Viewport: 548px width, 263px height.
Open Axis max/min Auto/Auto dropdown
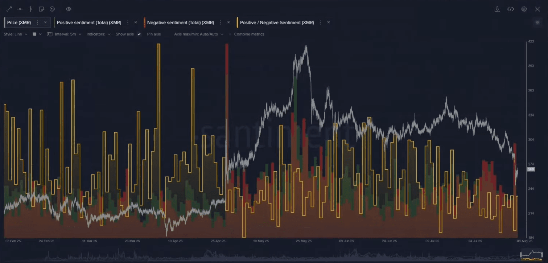tap(199, 34)
